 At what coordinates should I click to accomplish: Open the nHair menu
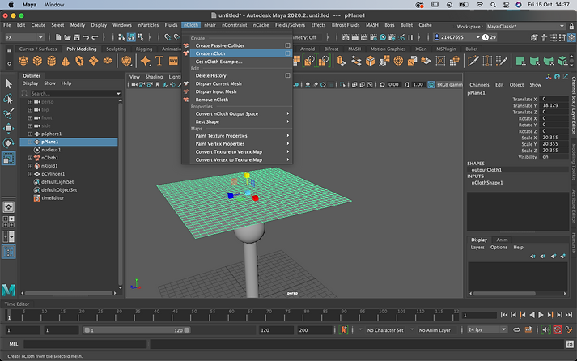(210, 25)
